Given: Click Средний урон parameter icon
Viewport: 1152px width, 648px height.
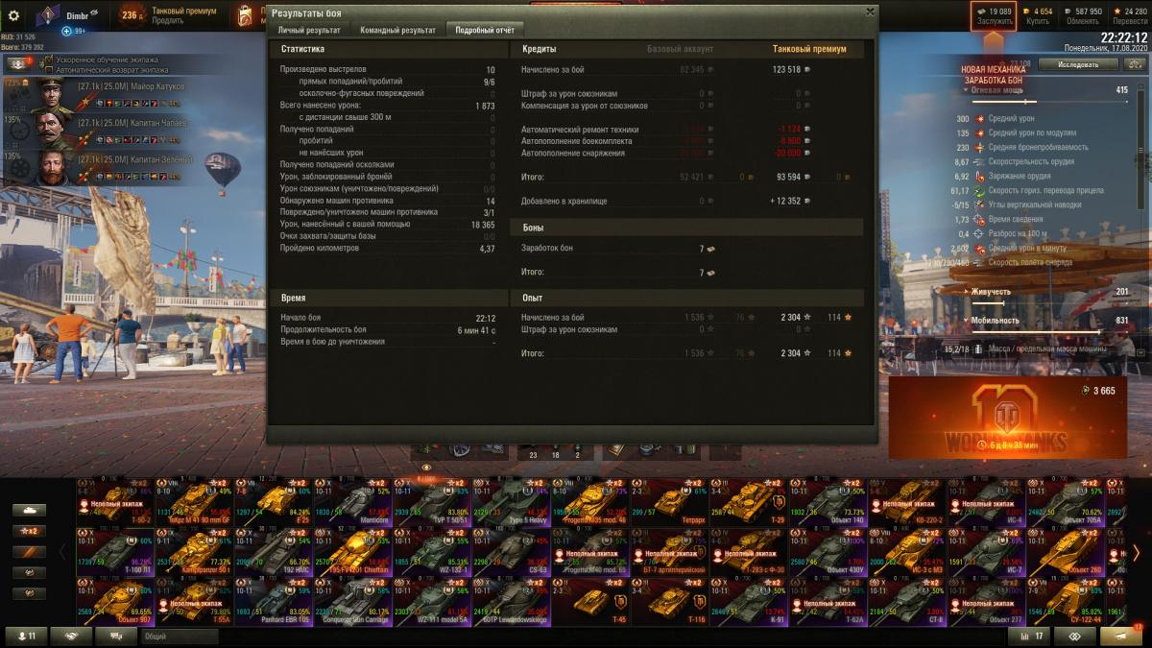Looking at the screenshot, I should pyautogui.click(x=980, y=119).
